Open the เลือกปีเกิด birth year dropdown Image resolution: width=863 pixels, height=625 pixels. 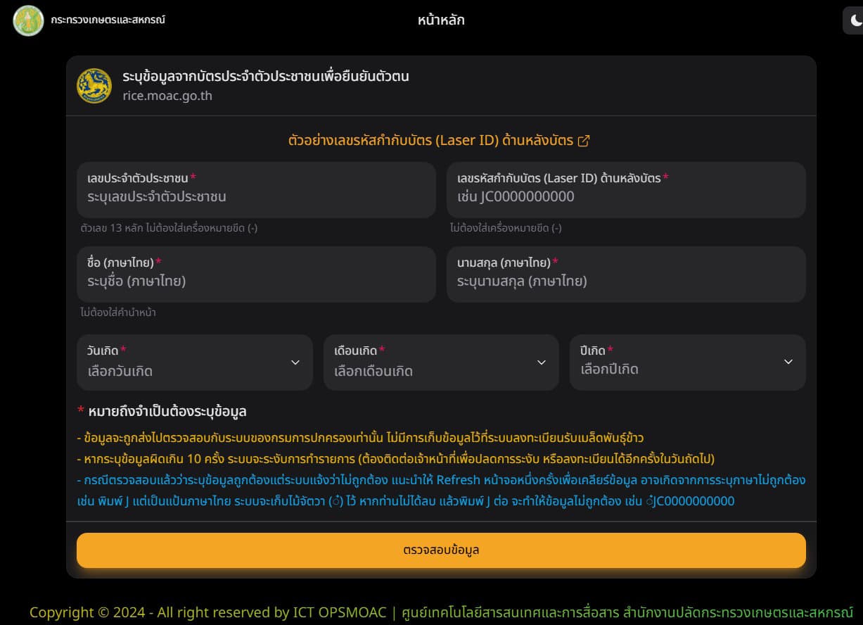tap(675, 362)
